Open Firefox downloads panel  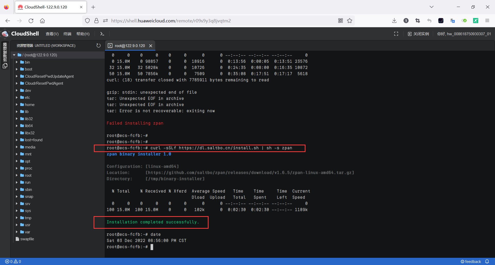pos(394,21)
